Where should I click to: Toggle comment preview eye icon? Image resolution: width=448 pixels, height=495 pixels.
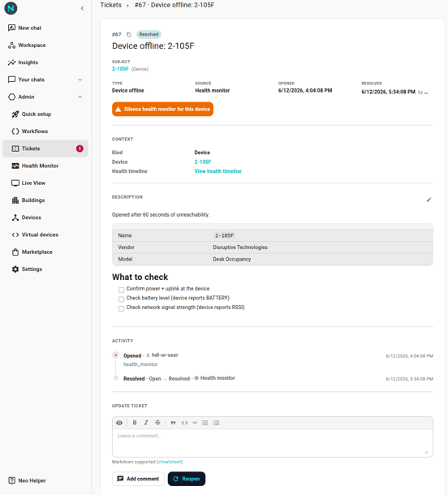click(119, 423)
